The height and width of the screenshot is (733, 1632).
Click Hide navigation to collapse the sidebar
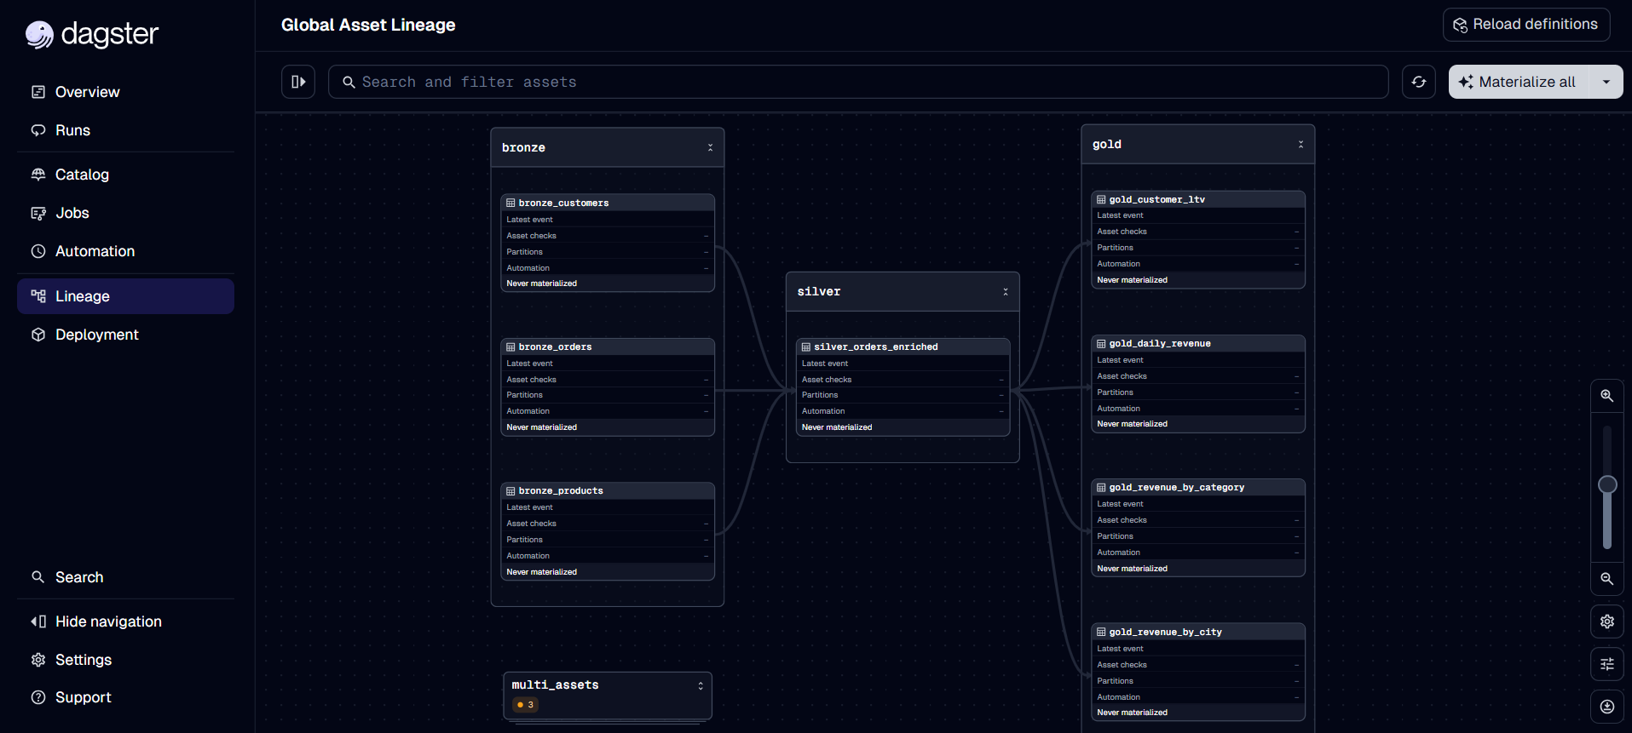click(x=108, y=621)
